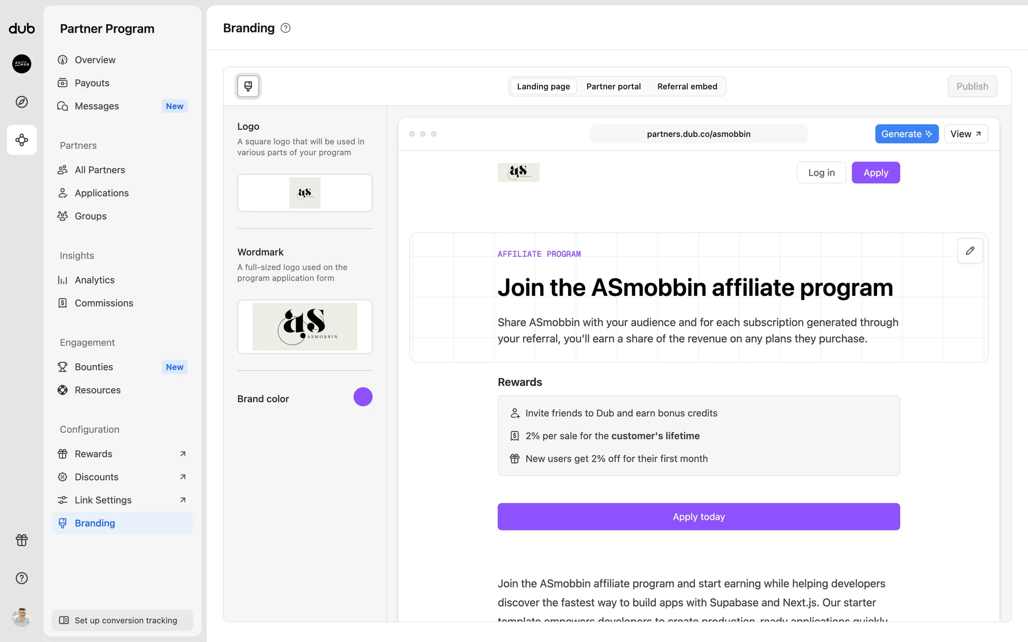Select the Landing page tab
The width and height of the screenshot is (1028, 642).
(x=543, y=86)
